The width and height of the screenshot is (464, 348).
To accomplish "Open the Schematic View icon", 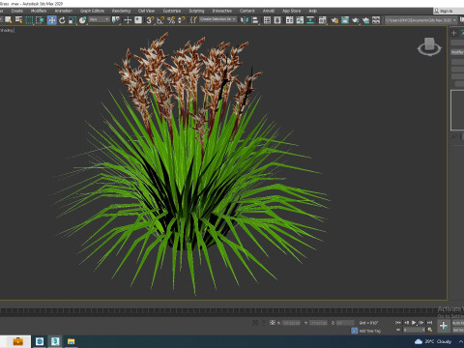I will coord(310,20).
